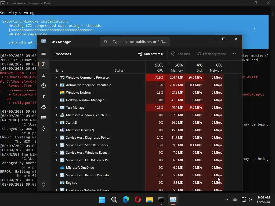Expand Service Host: Windows Event row

coord(56,153)
